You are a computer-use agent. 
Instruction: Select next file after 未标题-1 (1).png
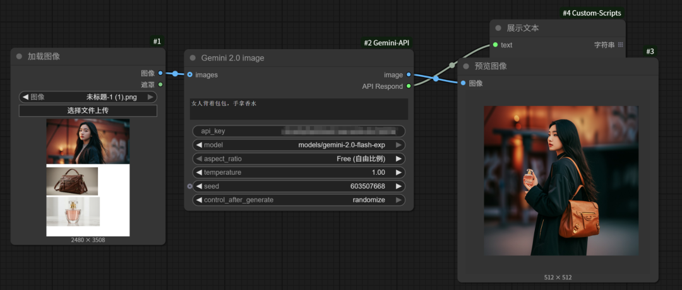tap(150, 97)
